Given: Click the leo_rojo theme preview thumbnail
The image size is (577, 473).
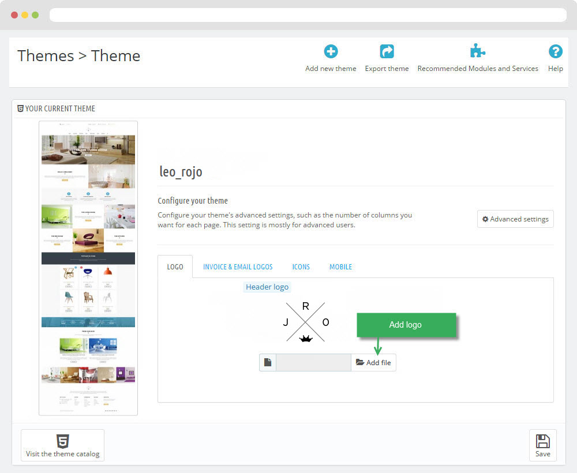Looking at the screenshot, I should (88, 268).
